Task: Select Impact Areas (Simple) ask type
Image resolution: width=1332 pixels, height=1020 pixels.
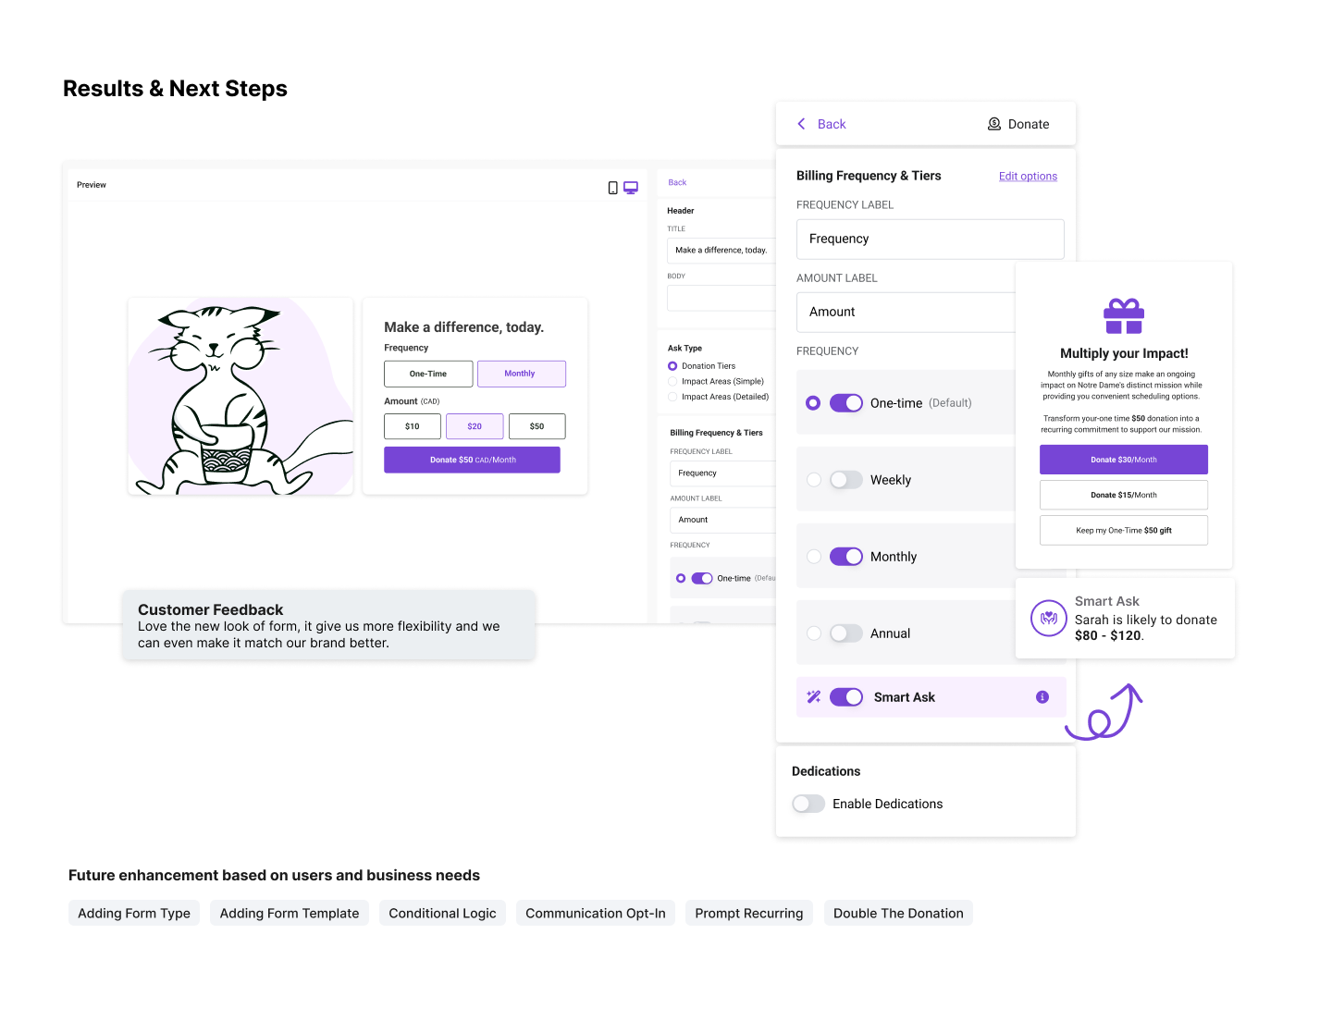Action: [x=672, y=381]
